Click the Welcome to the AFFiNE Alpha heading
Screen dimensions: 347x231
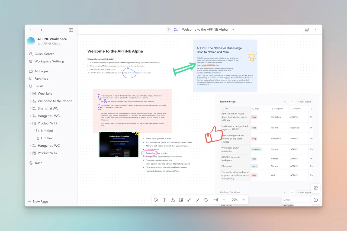(115, 51)
